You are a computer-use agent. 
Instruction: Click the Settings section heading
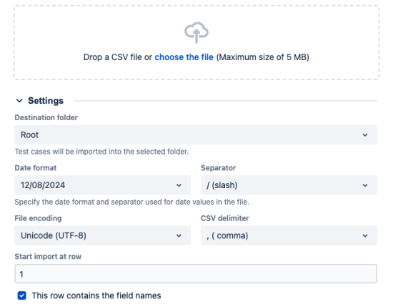click(x=46, y=101)
